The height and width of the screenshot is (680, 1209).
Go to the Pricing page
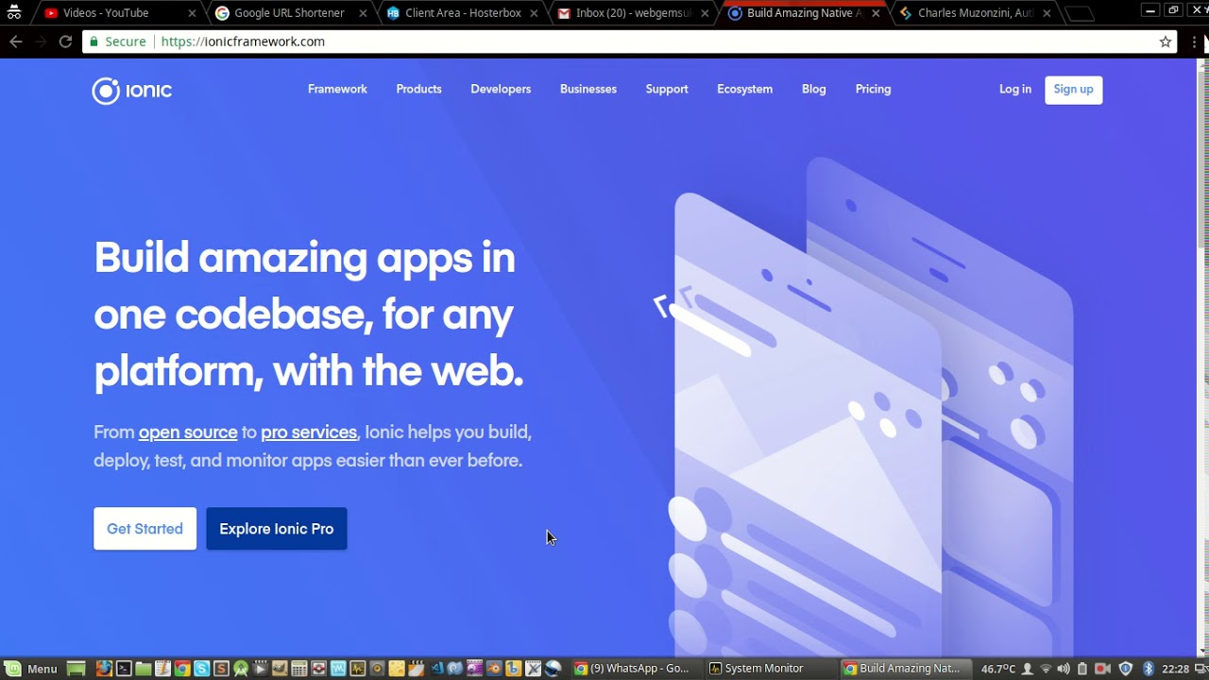pyautogui.click(x=873, y=89)
